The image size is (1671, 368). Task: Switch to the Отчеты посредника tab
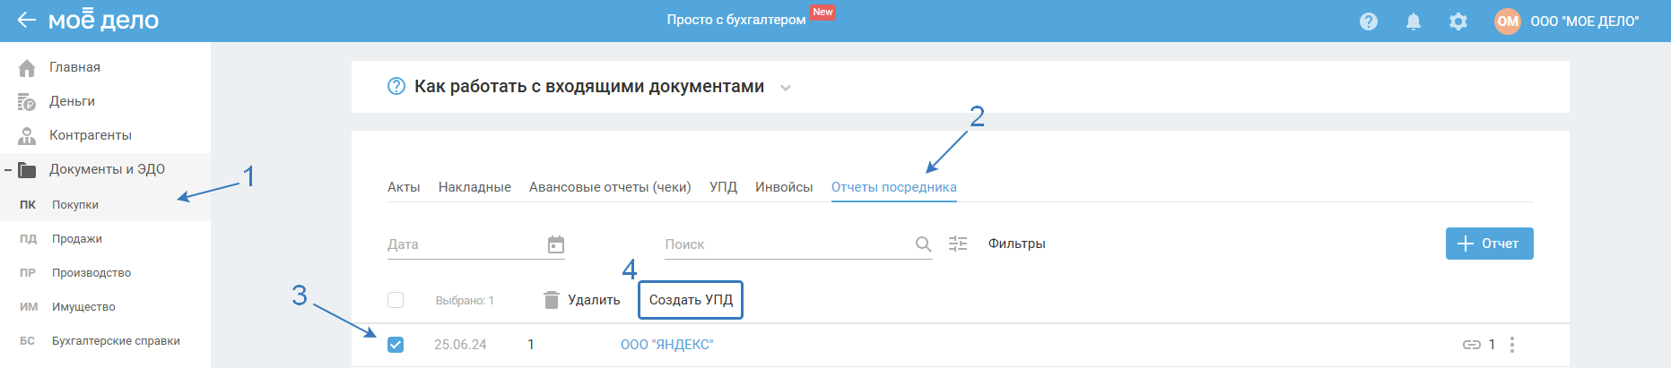894,187
